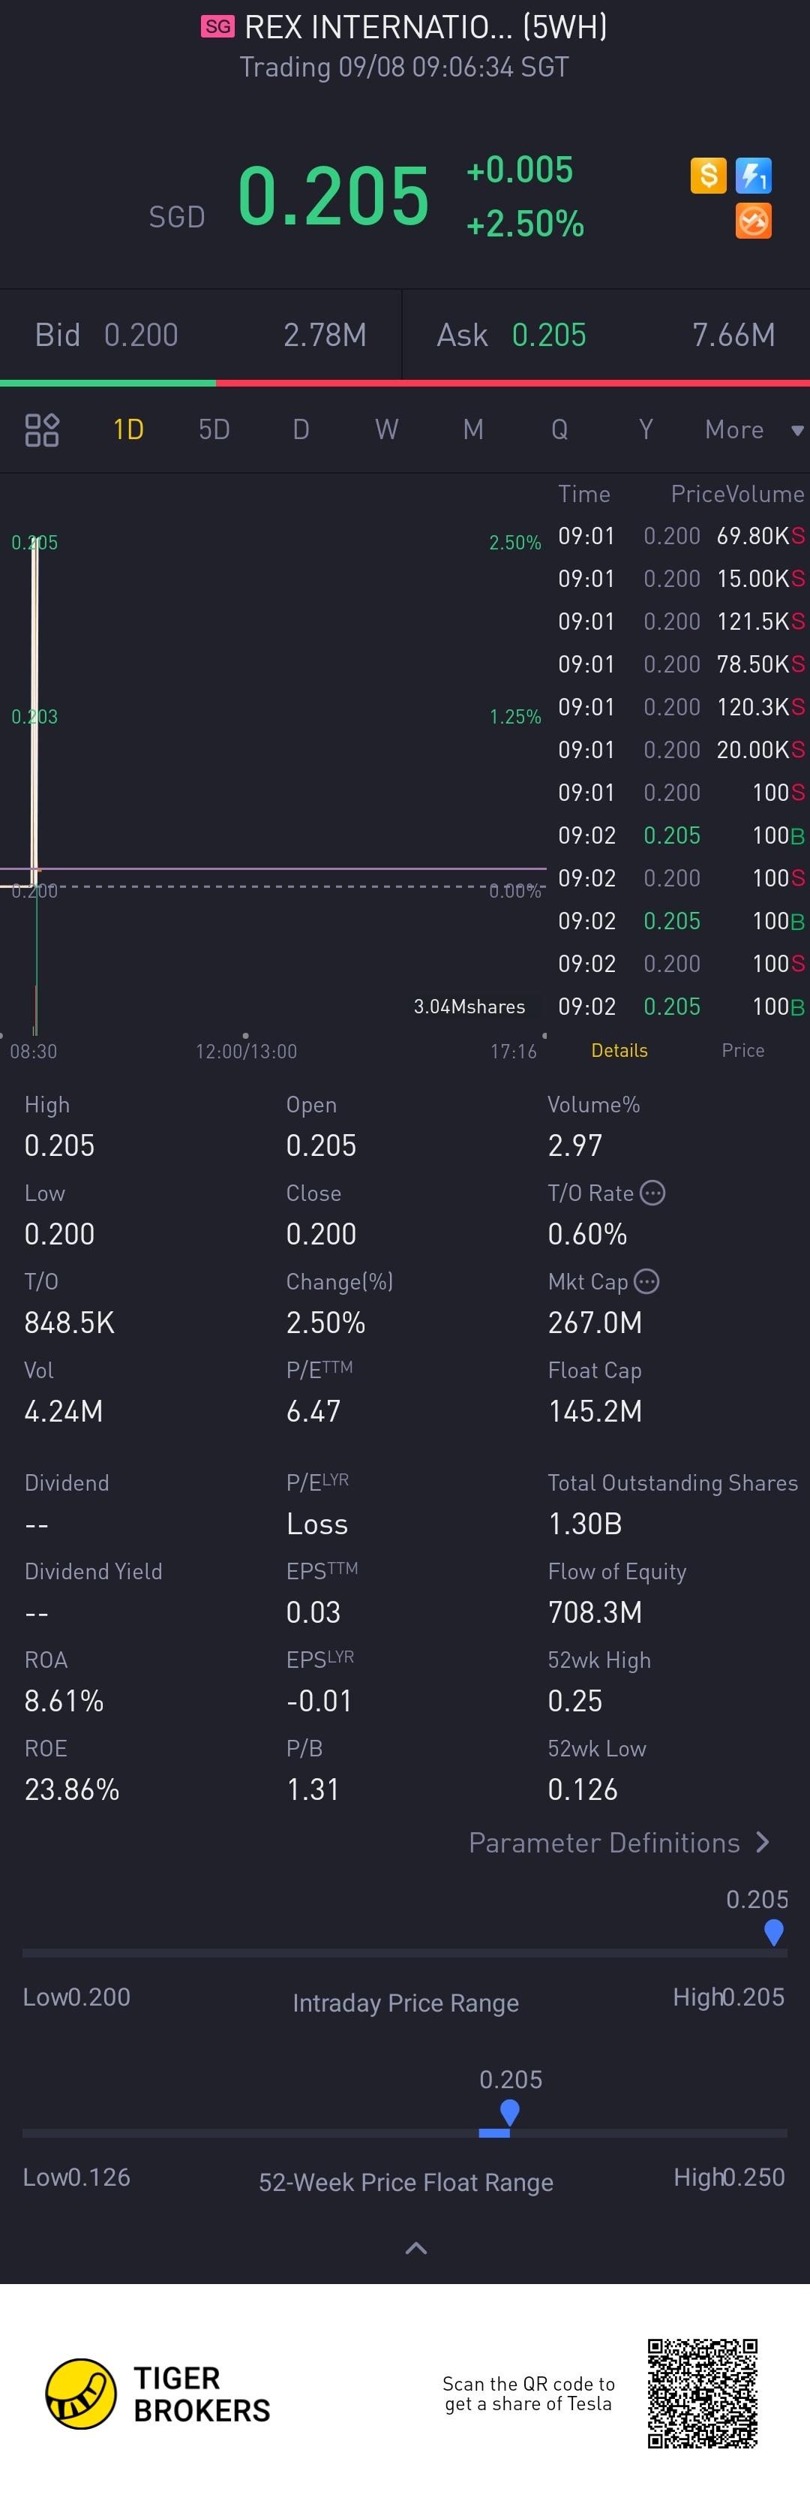Tap the 121.5K trade row
This screenshot has width=810, height=2504.
click(681, 621)
